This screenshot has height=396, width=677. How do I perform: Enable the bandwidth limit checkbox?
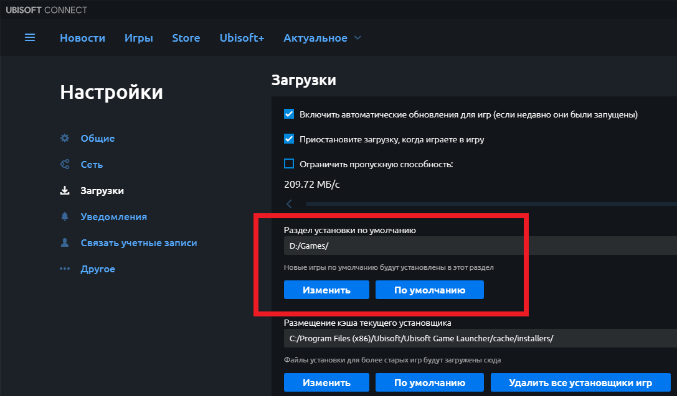289,163
